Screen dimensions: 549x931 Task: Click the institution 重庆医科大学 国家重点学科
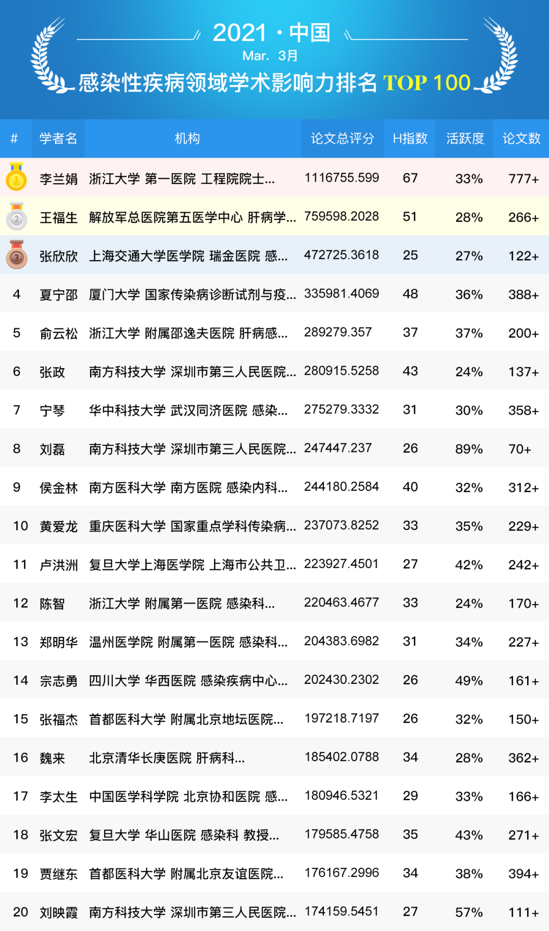pos(193,527)
